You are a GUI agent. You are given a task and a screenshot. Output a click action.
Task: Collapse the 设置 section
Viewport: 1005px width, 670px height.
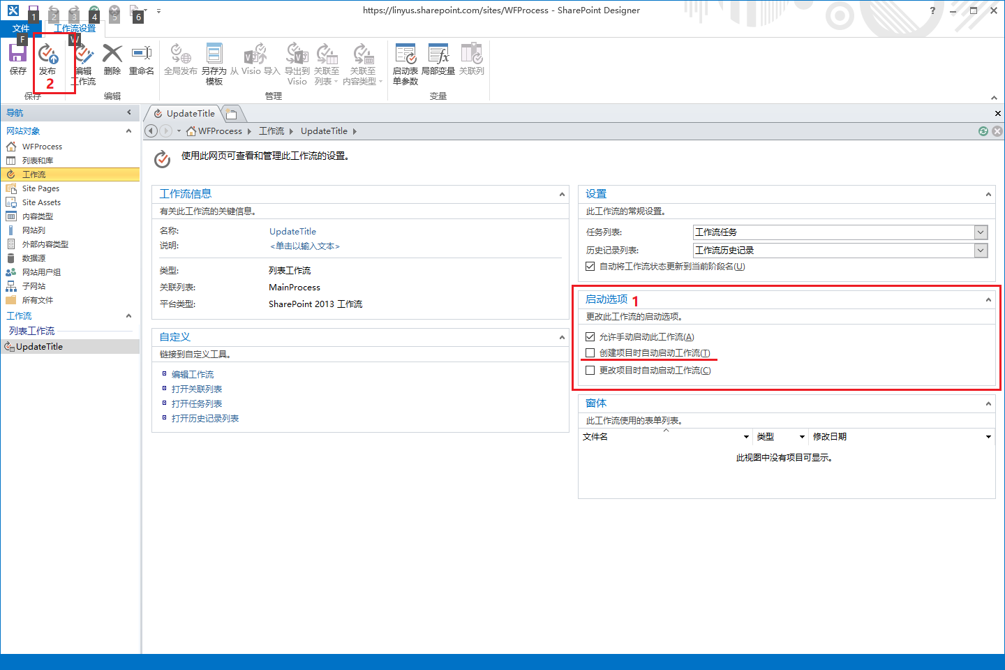988,195
